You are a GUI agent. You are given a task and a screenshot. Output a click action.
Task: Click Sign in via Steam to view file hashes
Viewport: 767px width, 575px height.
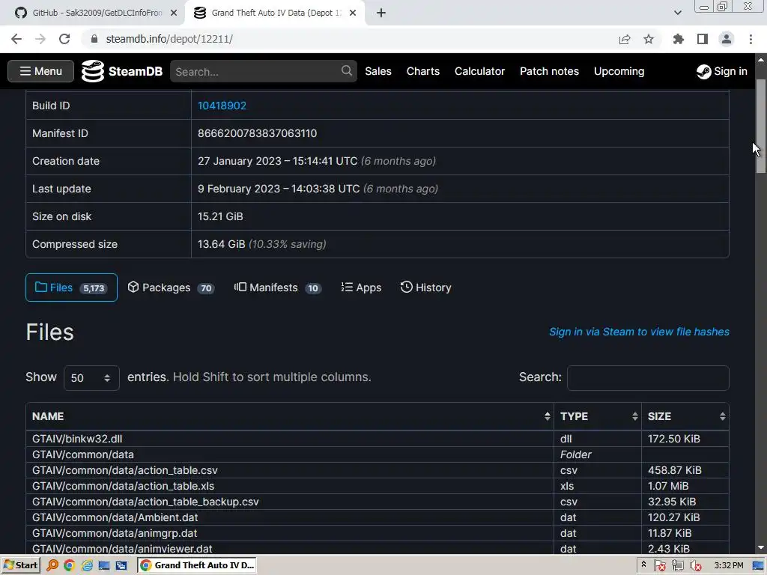(x=640, y=332)
